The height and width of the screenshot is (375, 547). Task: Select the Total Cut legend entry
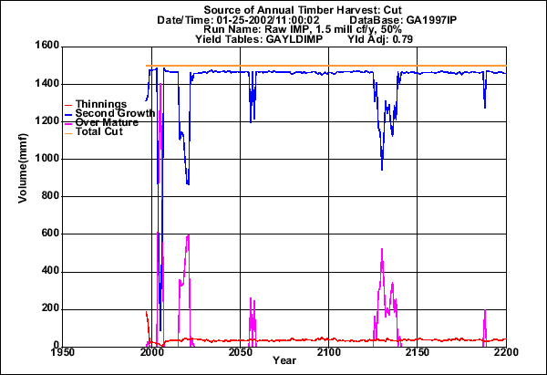coord(101,132)
